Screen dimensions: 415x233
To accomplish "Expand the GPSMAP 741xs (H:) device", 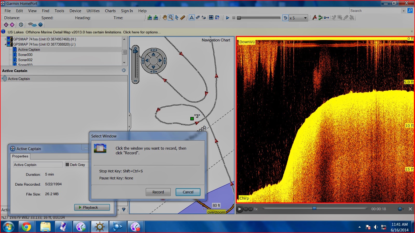I will click(5, 39).
